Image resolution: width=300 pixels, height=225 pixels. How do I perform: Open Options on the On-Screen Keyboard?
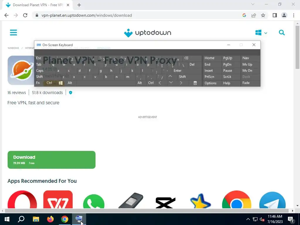pyautogui.click(x=210, y=83)
